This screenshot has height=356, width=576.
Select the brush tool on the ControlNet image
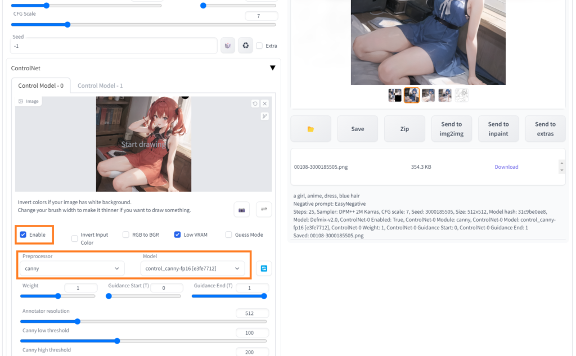point(264,116)
